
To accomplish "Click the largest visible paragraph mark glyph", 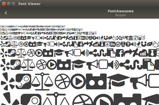I will coord(126,38).
